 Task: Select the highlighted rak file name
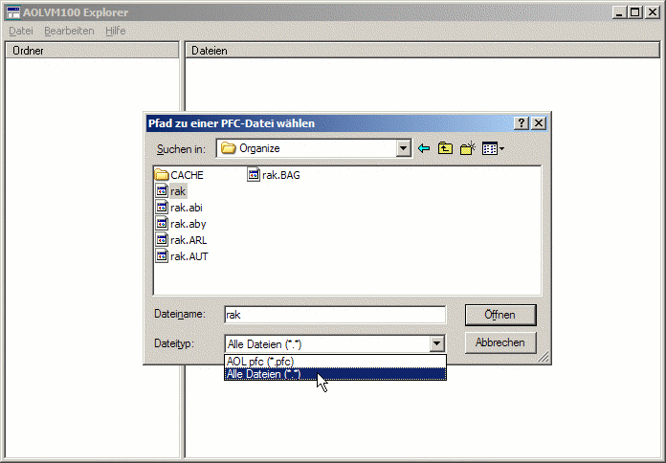178,191
